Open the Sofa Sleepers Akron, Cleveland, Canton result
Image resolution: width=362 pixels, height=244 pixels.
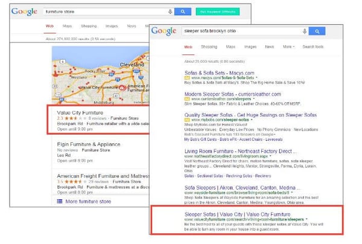click(x=242, y=188)
